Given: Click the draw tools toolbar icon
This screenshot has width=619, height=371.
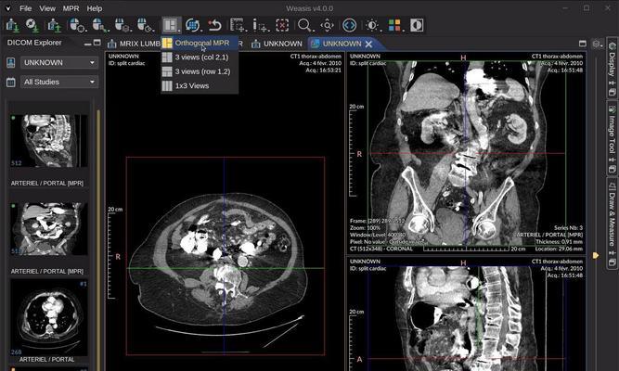Looking at the screenshot, I should pos(261,25).
